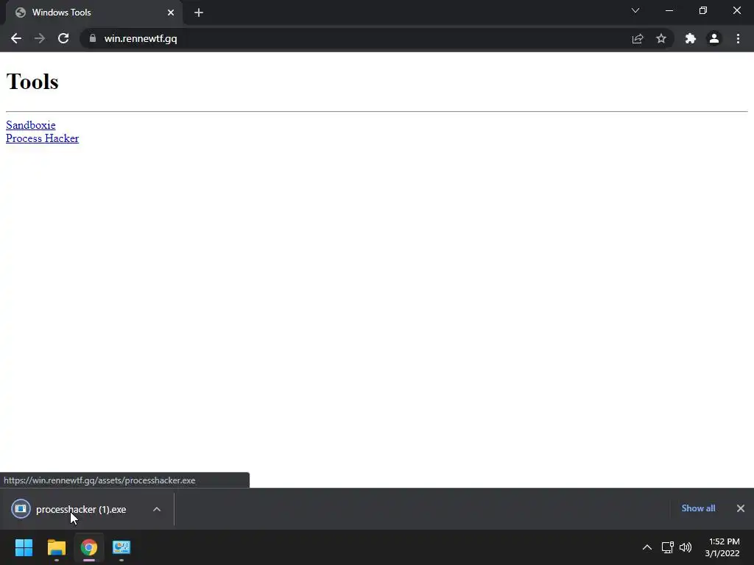The width and height of the screenshot is (754, 565).
Task: Open the Sandboxie link
Action: (x=31, y=125)
